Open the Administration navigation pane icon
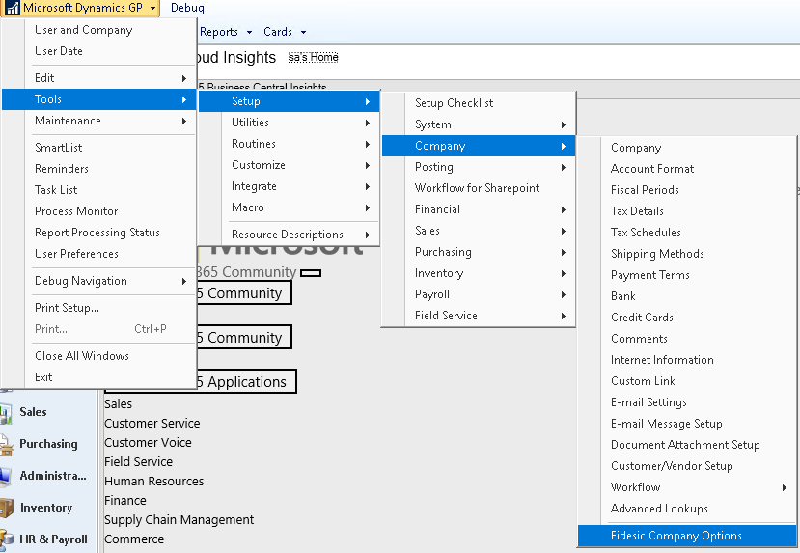 pos(6,477)
